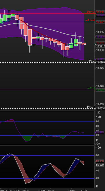Click the last red candlestick on chart
The height and width of the screenshot is (191, 105).
click(84, 44)
